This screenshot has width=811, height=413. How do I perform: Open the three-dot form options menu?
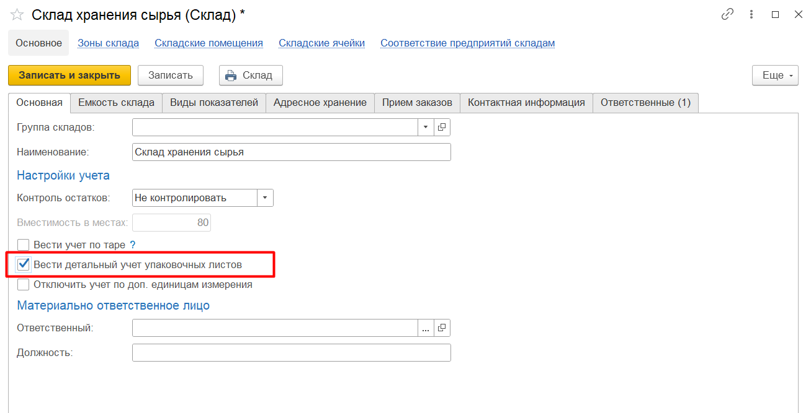point(751,15)
